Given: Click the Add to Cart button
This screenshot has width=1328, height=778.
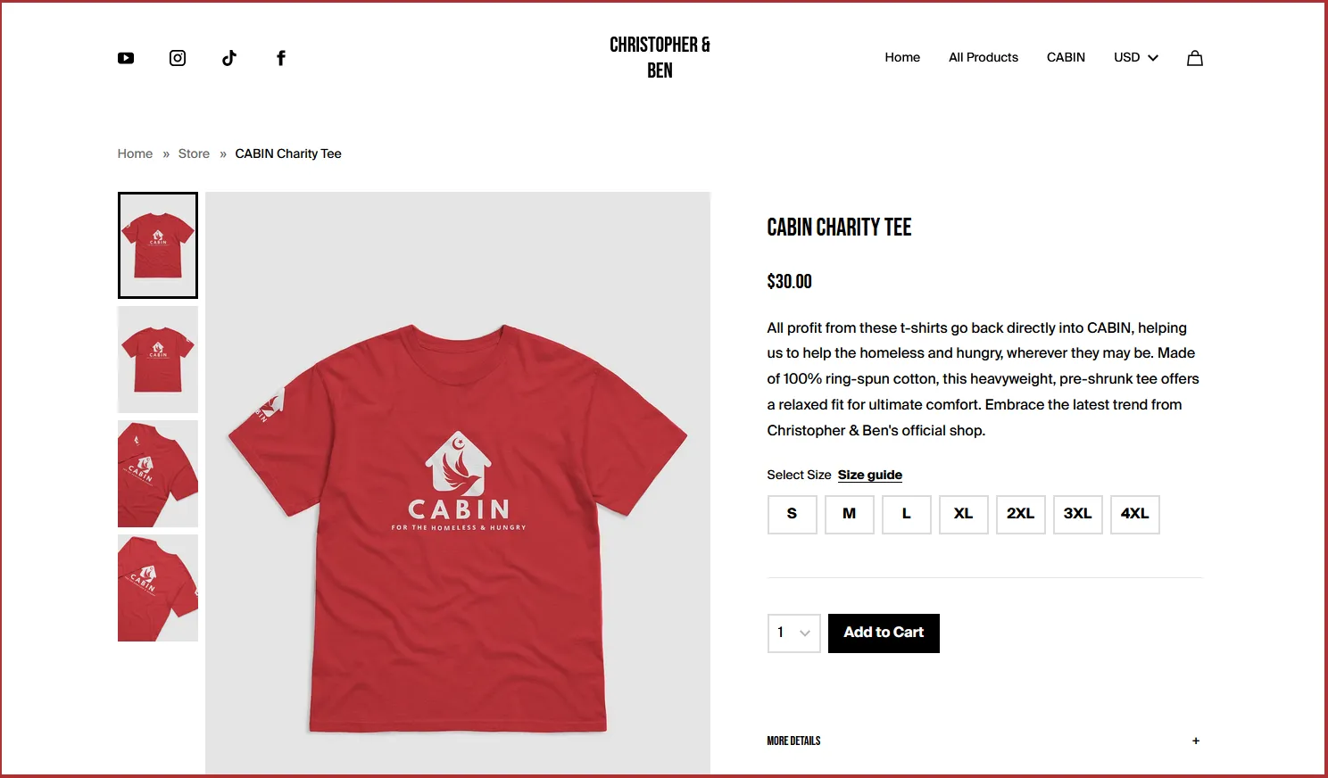Looking at the screenshot, I should 884,633.
